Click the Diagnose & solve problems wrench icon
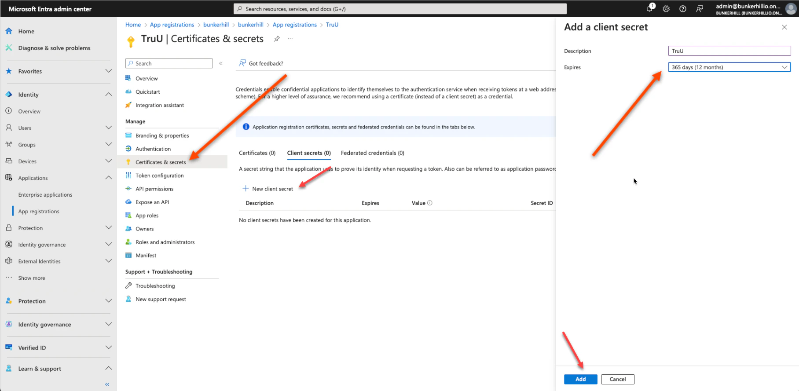799x391 pixels. [x=9, y=48]
